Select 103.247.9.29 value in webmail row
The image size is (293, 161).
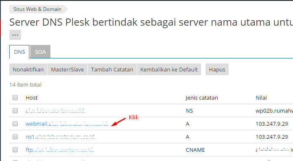pos(272,124)
